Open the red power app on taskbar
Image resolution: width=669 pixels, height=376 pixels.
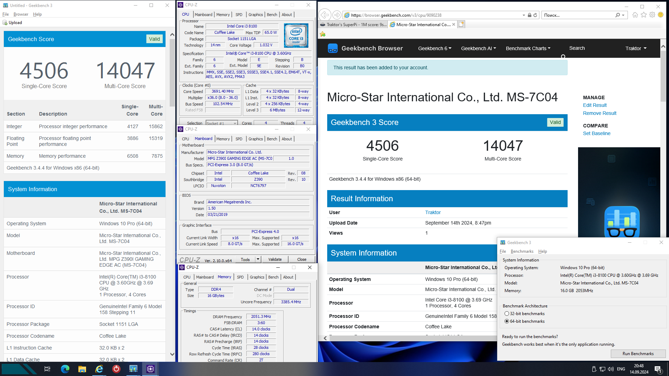(x=116, y=369)
